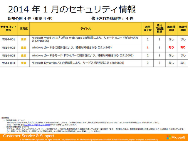The height and width of the screenshot is (141, 188).
Task: Click the Microsoft Word Office Web Apps title
Action: pyautogui.click(x=85, y=39)
